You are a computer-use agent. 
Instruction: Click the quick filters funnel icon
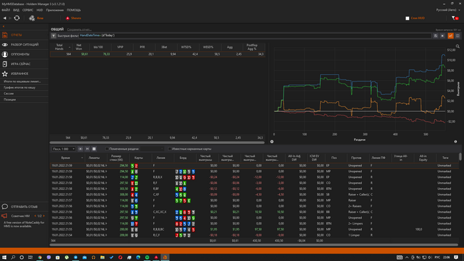[54, 36]
